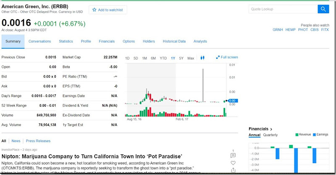Screen dimensions: 336x175
Task: Open the CBIS ticker link
Action: click(314, 30)
